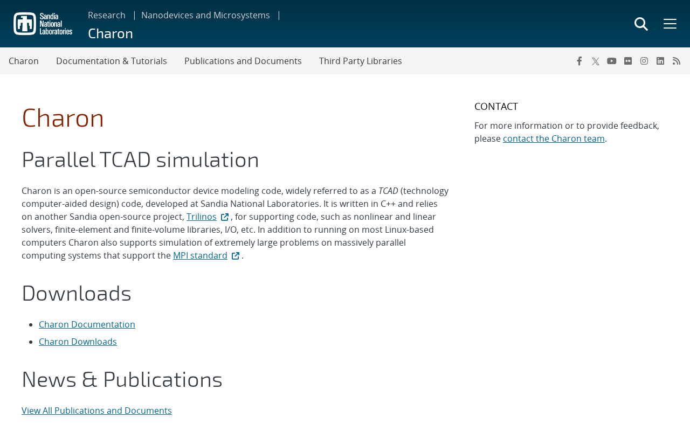
Task: Visit the Facebook social icon
Action: pyautogui.click(x=579, y=61)
